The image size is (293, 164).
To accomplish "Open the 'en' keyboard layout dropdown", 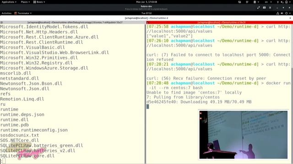I will [268, 2].
